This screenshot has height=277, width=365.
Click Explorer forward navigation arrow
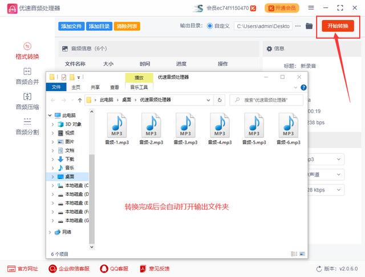pos(63,100)
